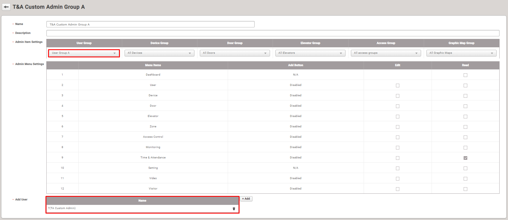Click the + Add user button
The width and height of the screenshot is (508, 220).
coord(246,199)
